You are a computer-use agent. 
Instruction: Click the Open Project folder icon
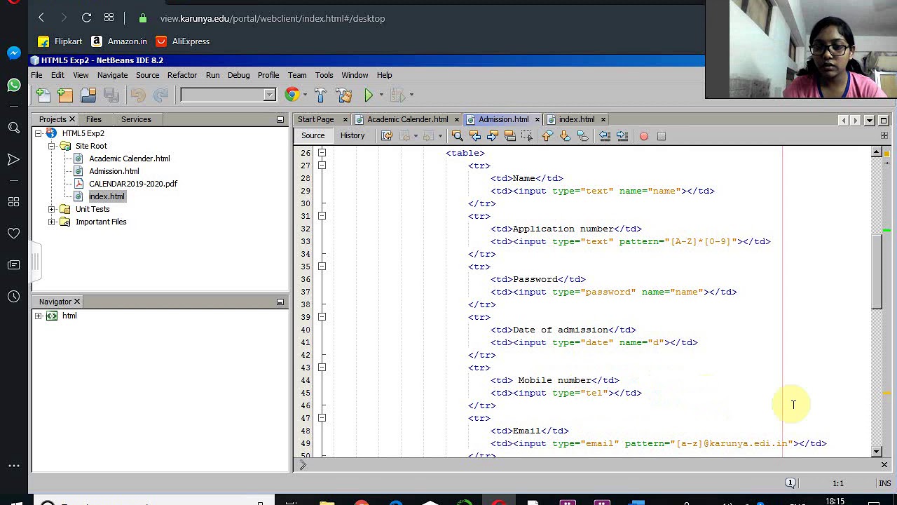(88, 95)
